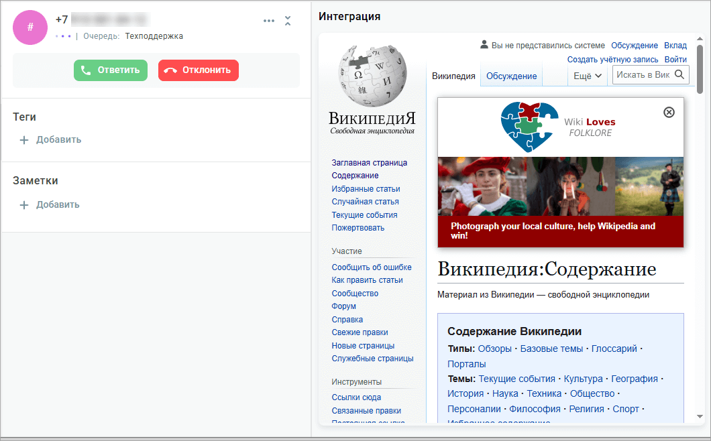Click the not-logged-in user icon
The height and width of the screenshot is (441, 711).
tap(484, 44)
